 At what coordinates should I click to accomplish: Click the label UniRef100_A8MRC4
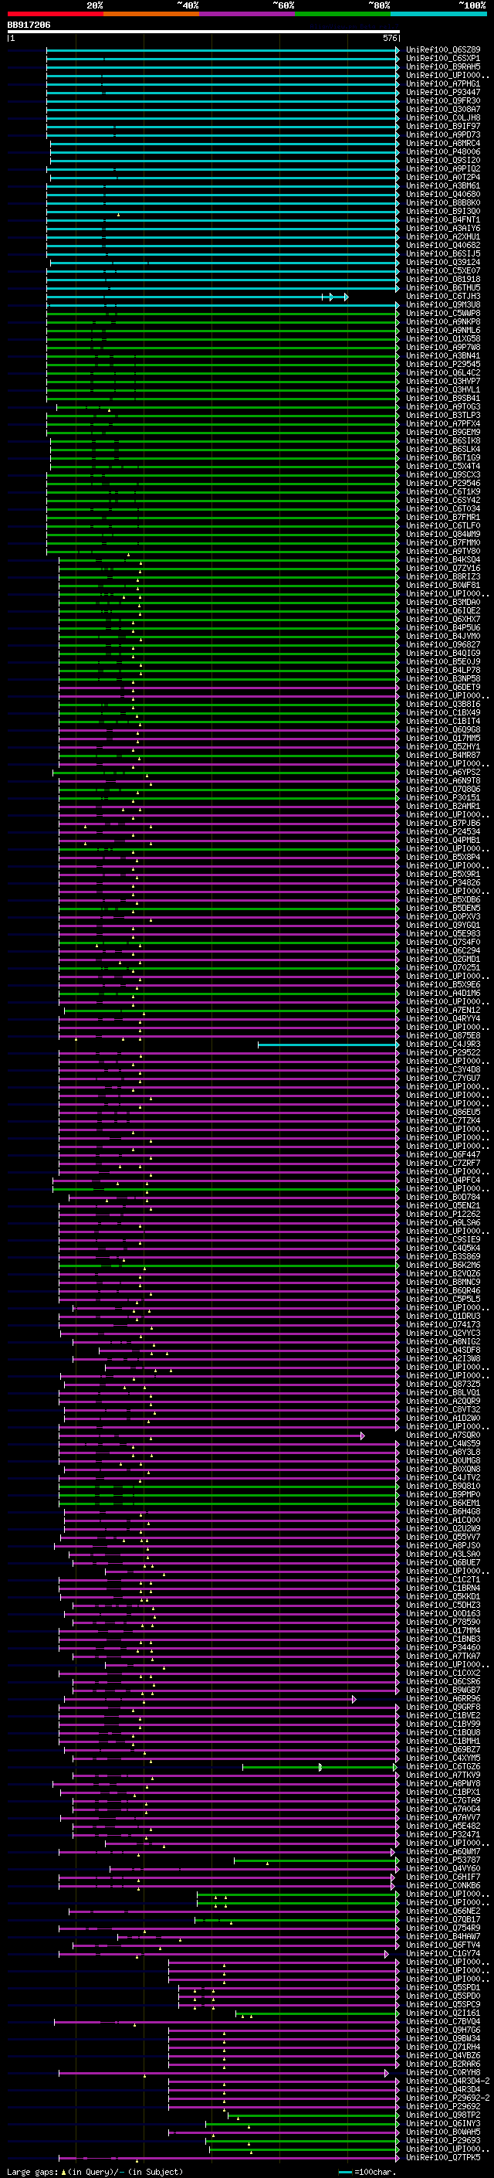(x=443, y=143)
